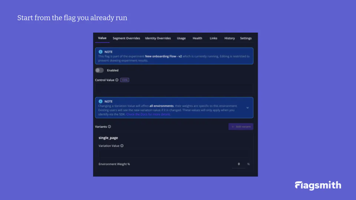Click the 100% badge beside Control Value
Screen dimensions: 356x200
pos(125,80)
